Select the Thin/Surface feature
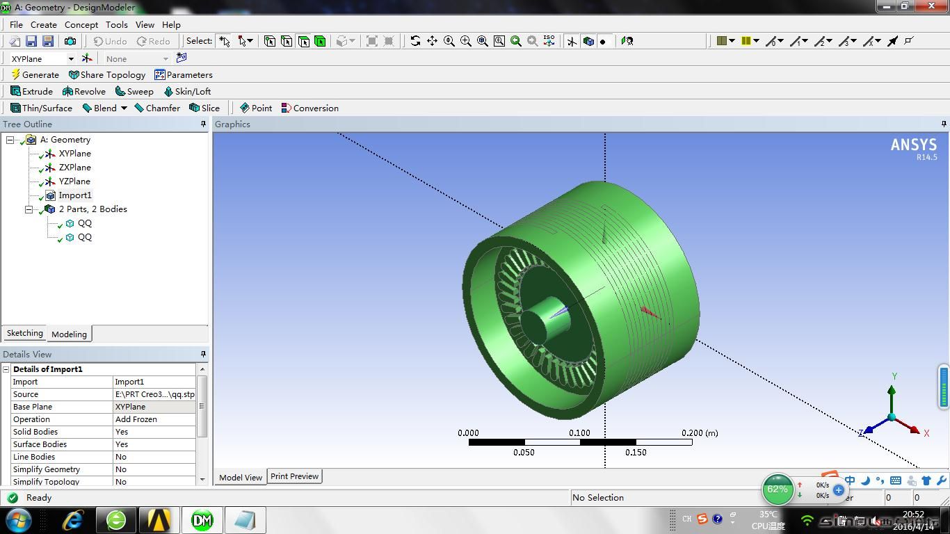Screen dimensions: 950x534 tap(41, 108)
